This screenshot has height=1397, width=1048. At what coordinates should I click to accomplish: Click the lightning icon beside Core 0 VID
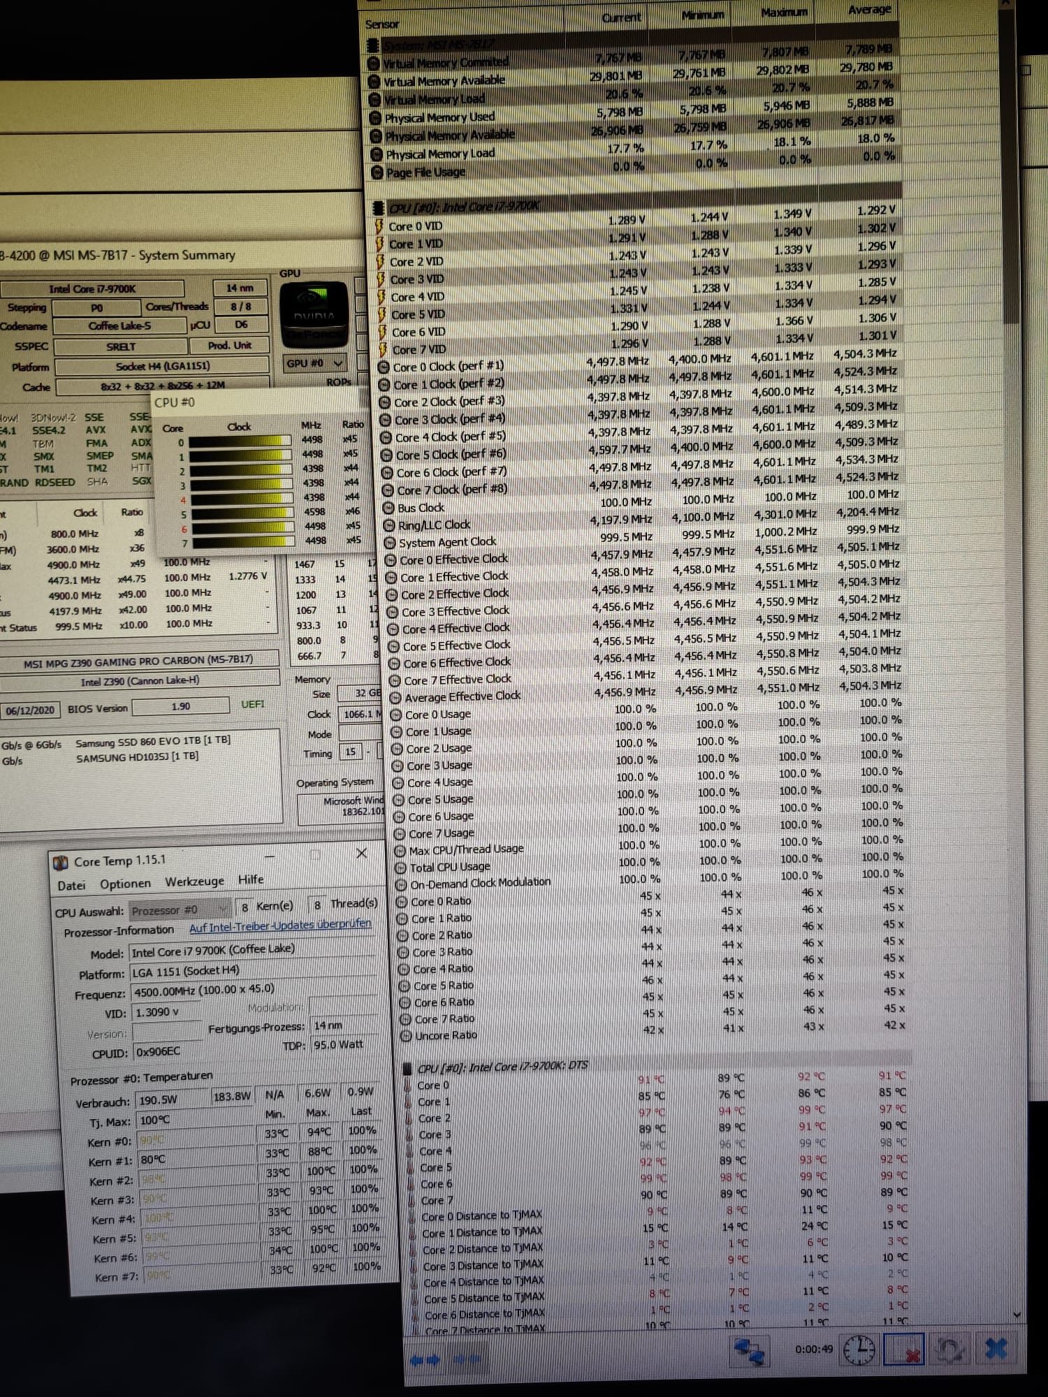379,226
